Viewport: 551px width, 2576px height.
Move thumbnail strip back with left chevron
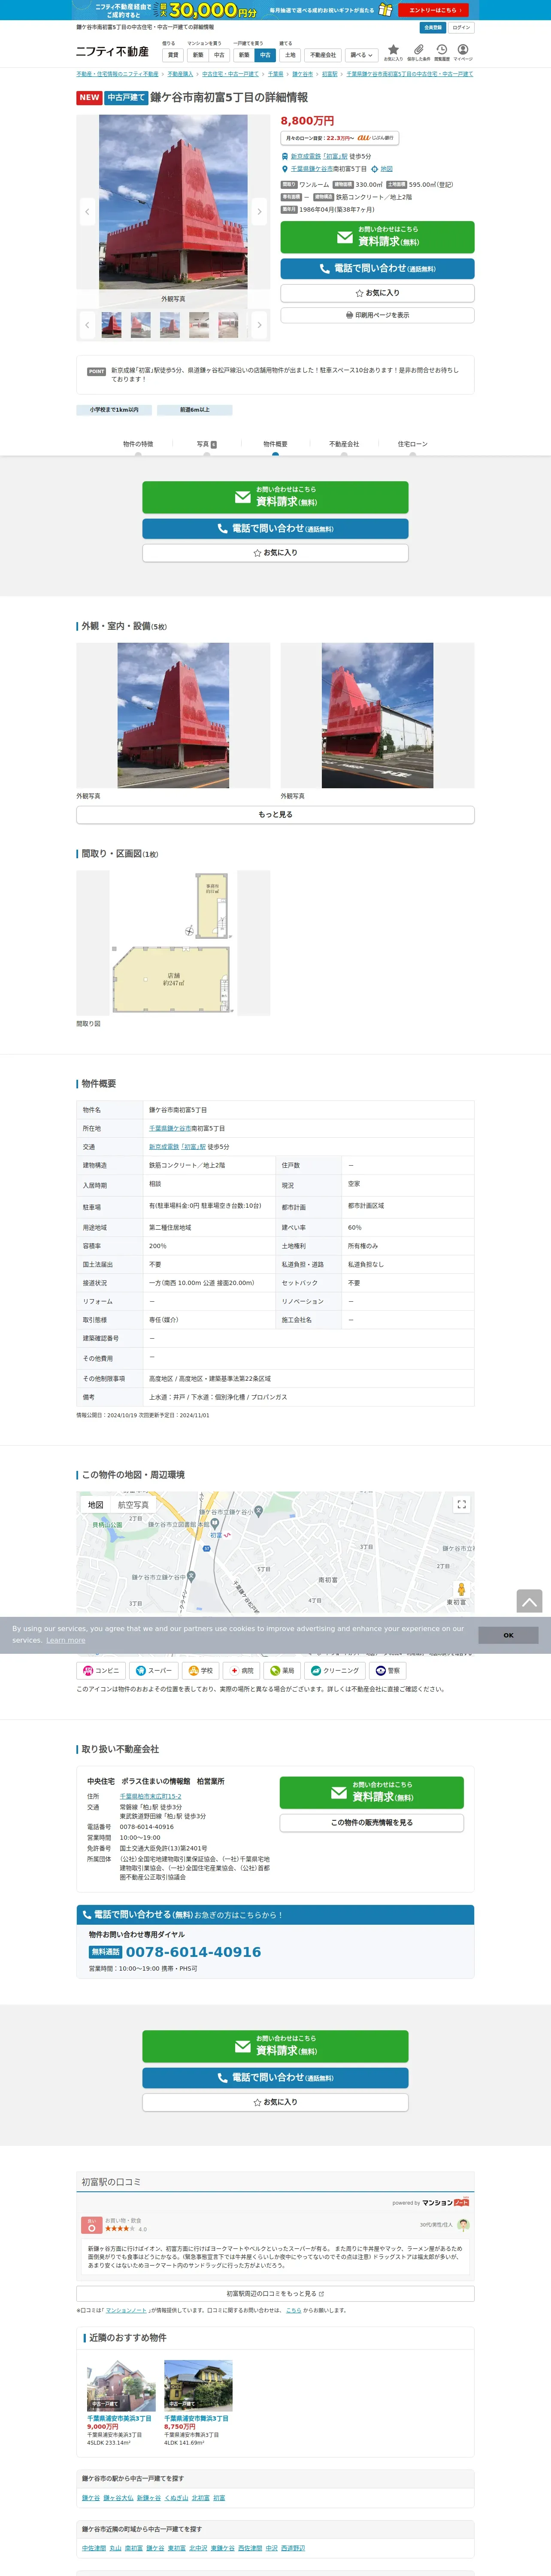(87, 325)
